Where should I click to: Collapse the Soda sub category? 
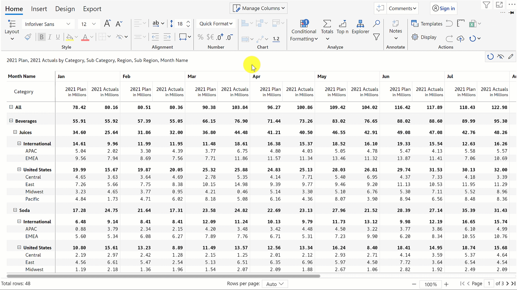pyautogui.click(x=15, y=210)
